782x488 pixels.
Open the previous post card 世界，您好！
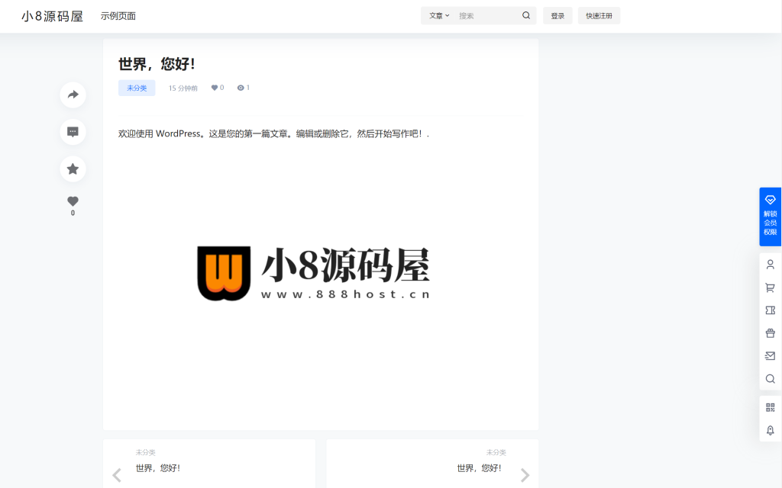[157, 468]
